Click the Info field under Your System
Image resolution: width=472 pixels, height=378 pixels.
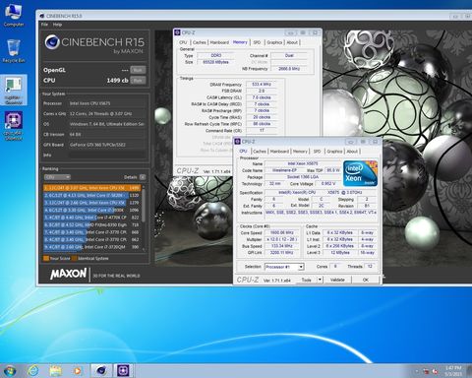(x=107, y=155)
